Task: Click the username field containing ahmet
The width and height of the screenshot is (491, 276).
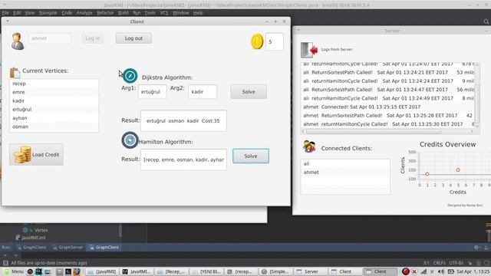Action: (x=50, y=38)
